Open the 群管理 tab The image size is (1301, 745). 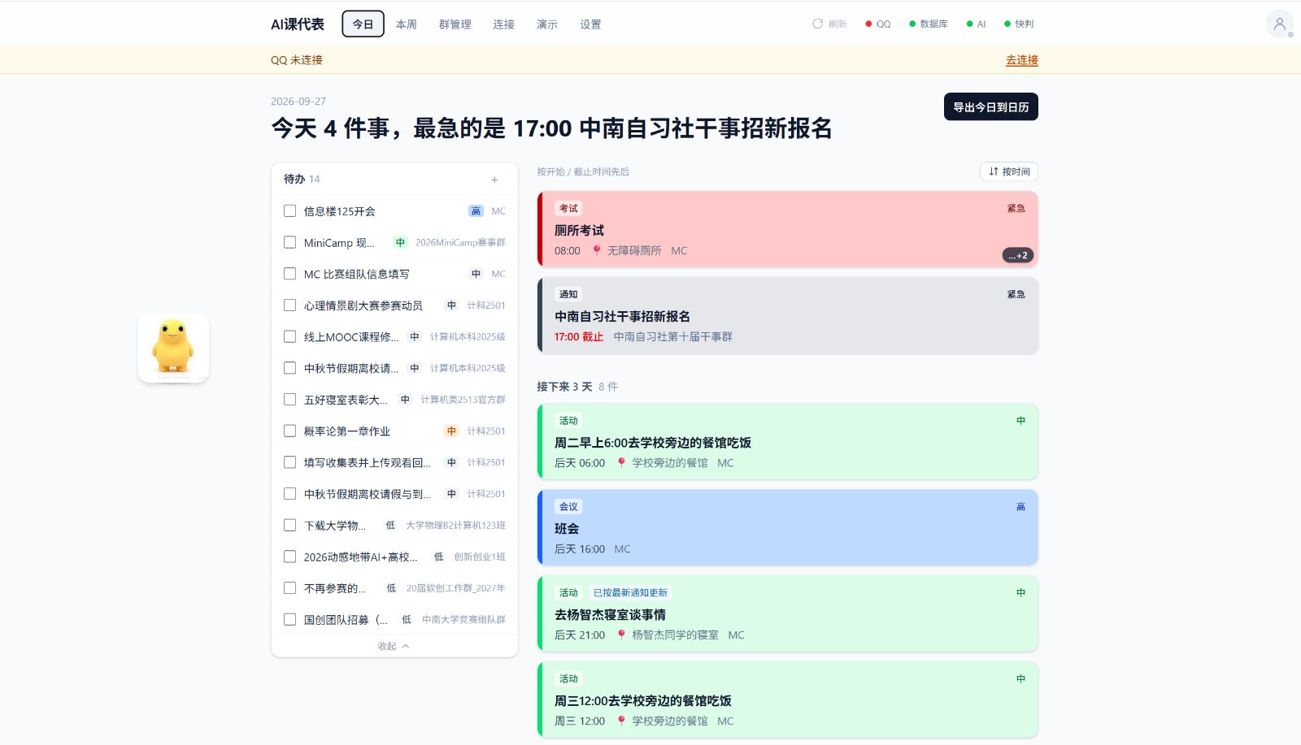pos(455,24)
